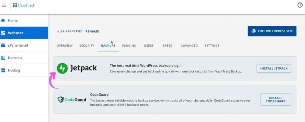Click the Websites grid icon in sidebar
This screenshot has height=122, width=305.
coord(3,33)
